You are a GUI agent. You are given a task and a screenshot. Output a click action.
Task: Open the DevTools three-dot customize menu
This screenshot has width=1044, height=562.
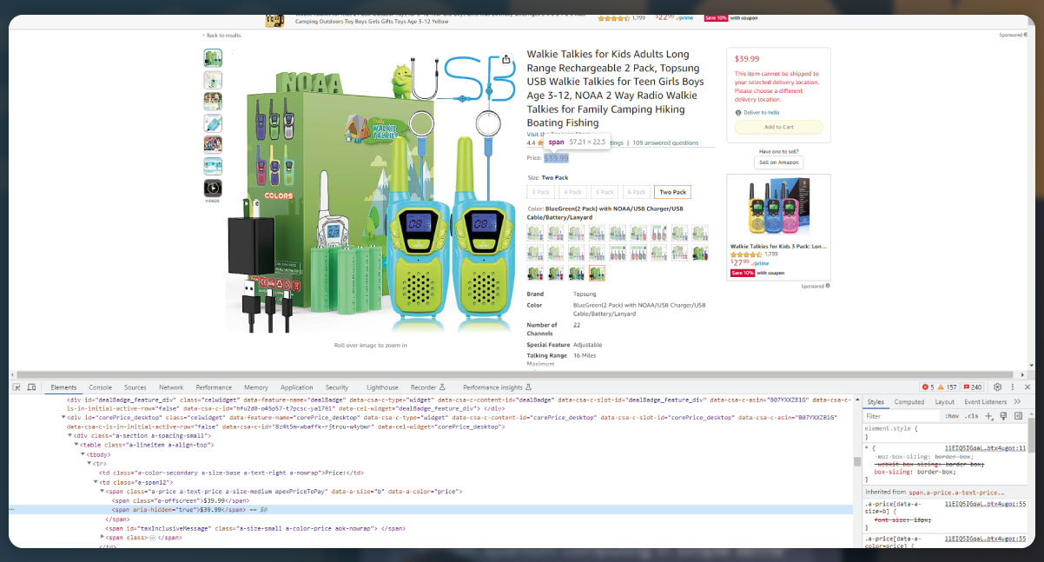pyautogui.click(x=1012, y=387)
